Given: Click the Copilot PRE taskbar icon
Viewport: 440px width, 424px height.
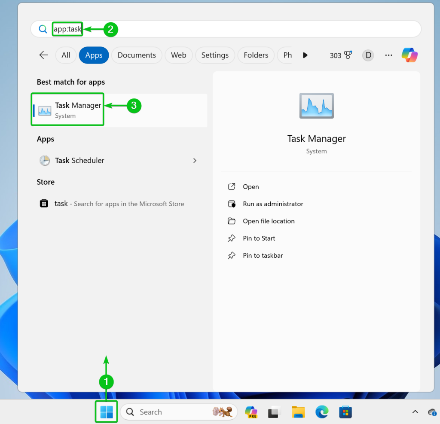Looking at the screenshot, I should pyautogui.click(x=251, y=412).
